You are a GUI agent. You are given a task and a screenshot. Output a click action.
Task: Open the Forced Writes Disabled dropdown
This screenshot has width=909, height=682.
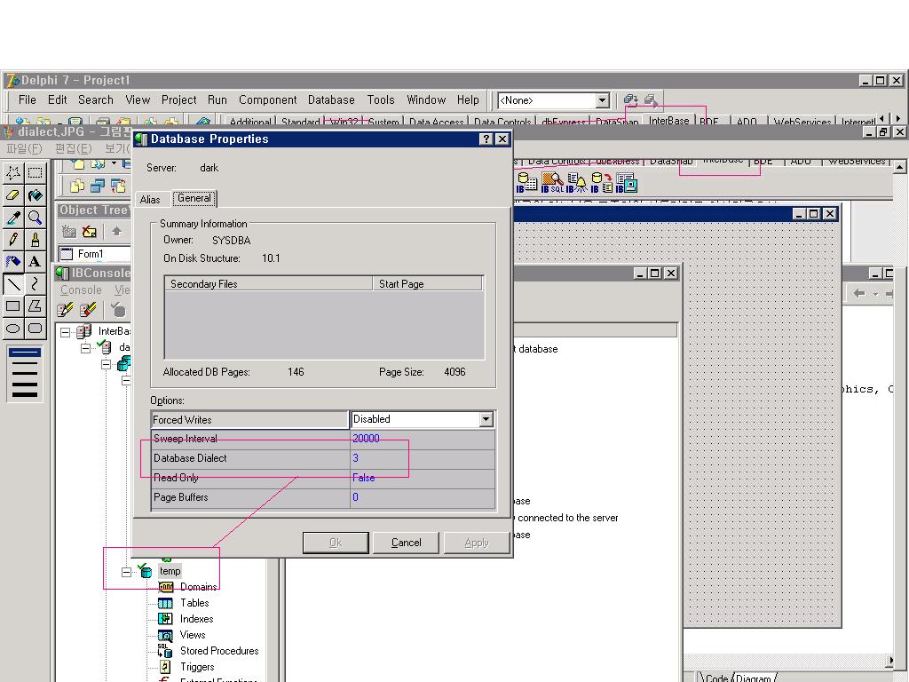(486, 419)
